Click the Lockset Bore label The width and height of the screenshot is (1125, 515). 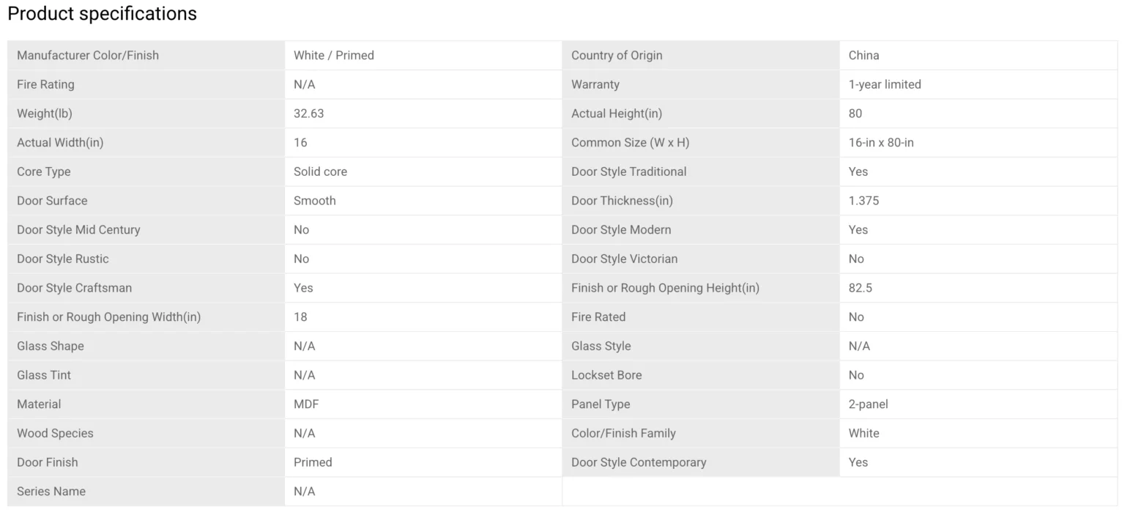(x=606, y=375)
